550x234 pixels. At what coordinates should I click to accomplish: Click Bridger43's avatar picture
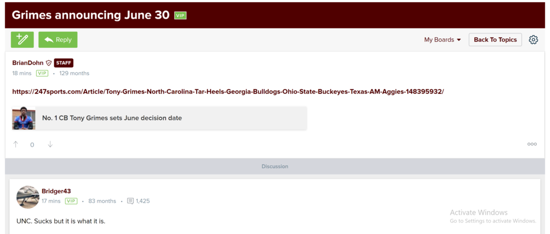tap(28, 197)
